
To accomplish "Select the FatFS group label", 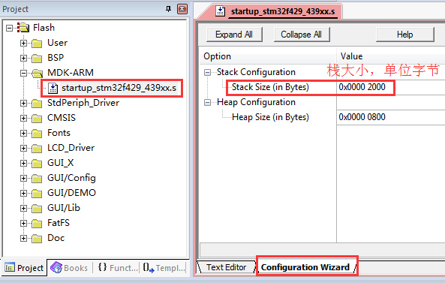I will click(x=59, y=223).
